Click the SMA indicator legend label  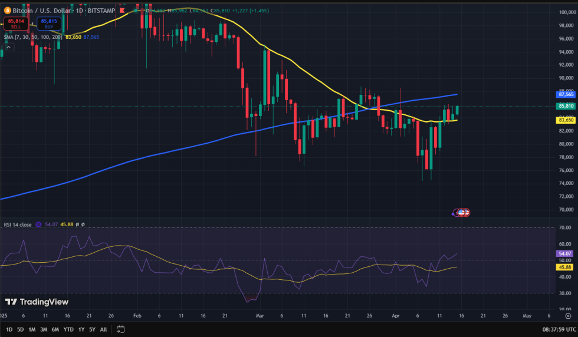(33, 37)
